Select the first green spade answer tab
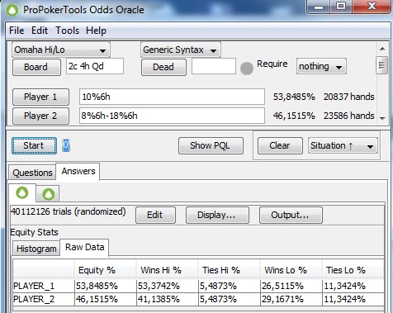The image size is (393, 313). tap(22, 192)
